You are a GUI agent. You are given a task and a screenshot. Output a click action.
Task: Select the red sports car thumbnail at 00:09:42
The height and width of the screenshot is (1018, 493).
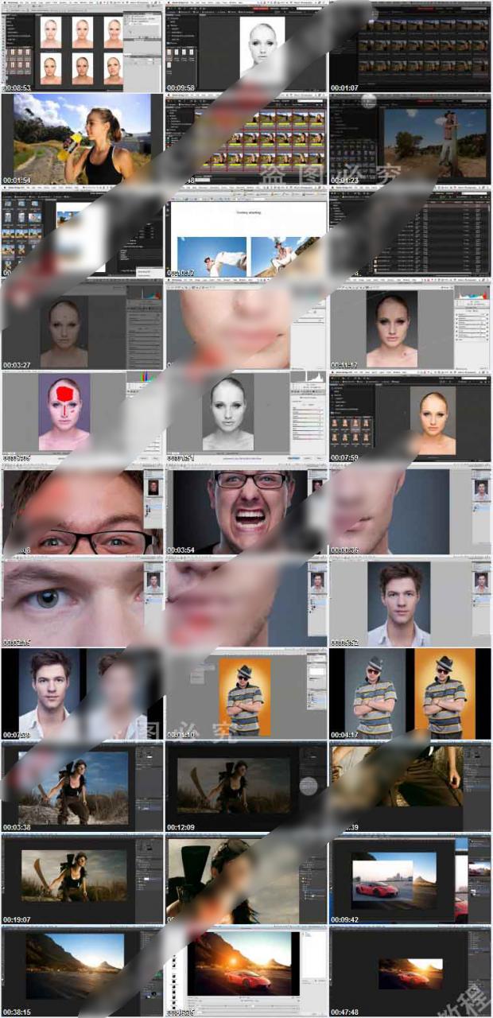(x=410, y=880)
